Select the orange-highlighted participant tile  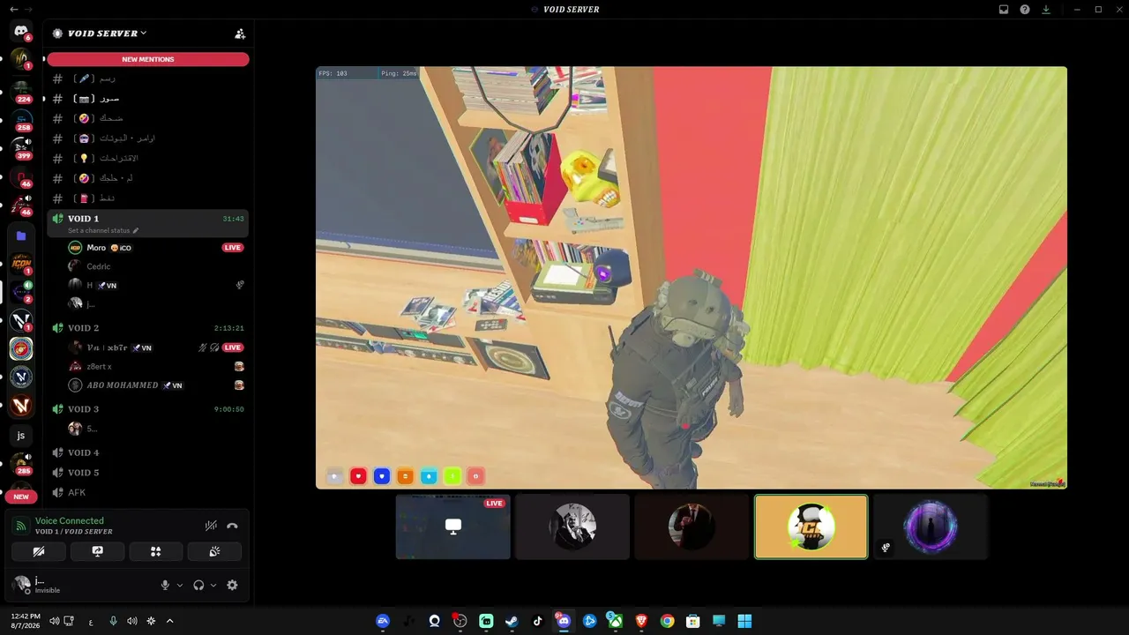point(811,527)
